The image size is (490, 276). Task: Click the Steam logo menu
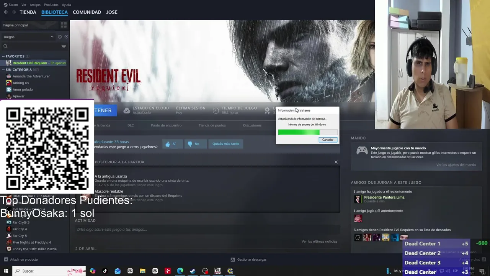coord(11,5)
